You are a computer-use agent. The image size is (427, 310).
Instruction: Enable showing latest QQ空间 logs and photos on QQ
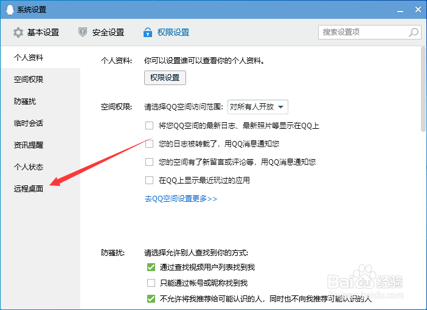click(149, 125)
